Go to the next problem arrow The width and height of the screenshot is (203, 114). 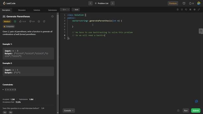click(113, 3)
